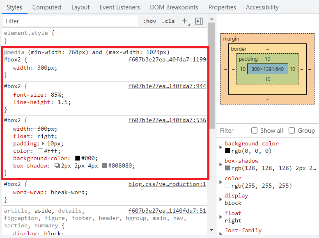
Task: Click the styles scrollbar down arrow
Action: [x=211, y=230]
